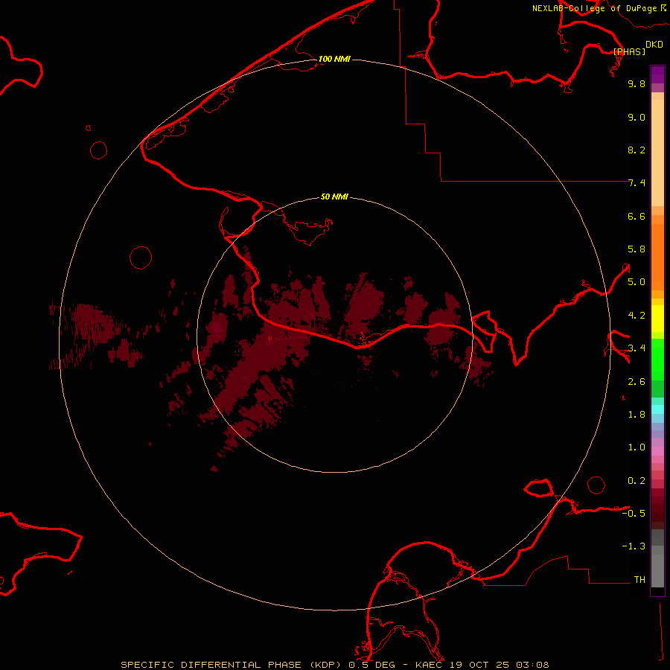Pick the light peach swatch on color bar

click(x=657, y=153)
